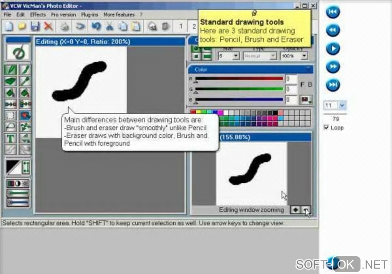Image resolution: width=392 pixels, height=274 pixels.
Task: Open the File menu
Action: click(7, 15)
